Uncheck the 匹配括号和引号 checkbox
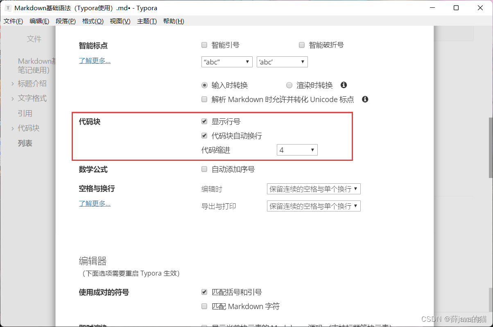 (x=204, y=292)
